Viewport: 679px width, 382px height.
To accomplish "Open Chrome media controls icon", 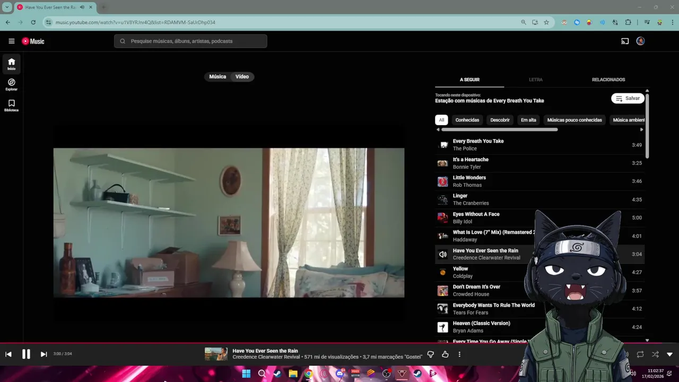I will pyautogui.click(x=647, y=22).
